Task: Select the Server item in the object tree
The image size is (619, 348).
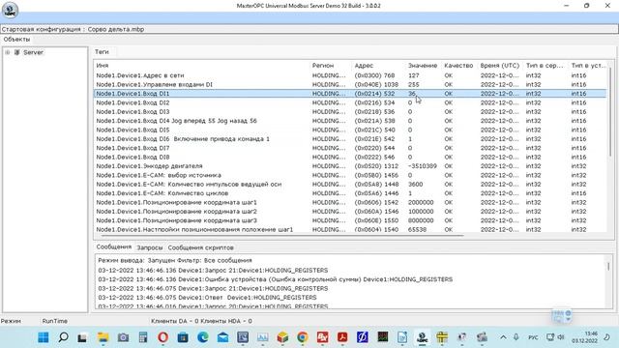Action: pos(33,52)
